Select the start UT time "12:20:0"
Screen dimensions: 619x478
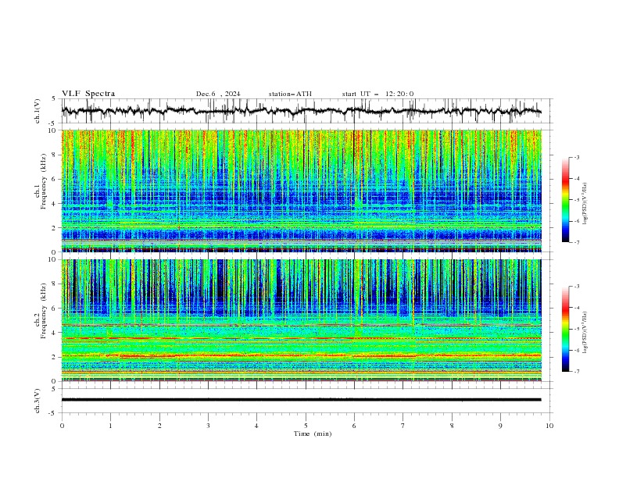(x=399, y=94)
